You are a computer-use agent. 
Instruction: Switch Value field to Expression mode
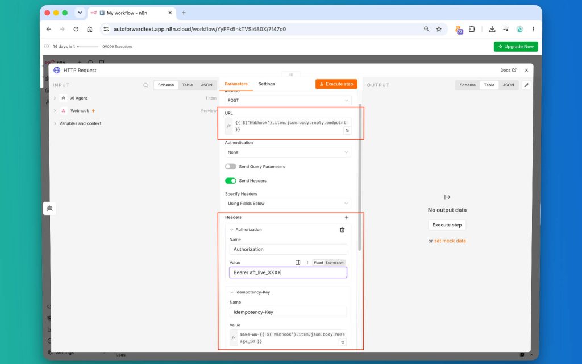tap(334, 263)
